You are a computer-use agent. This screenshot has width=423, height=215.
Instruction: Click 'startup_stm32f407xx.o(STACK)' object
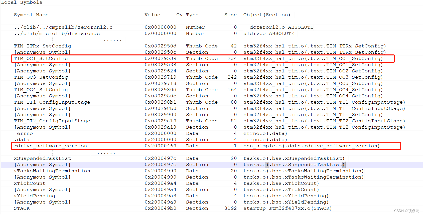pyautogui.click(x=288, y=208)
